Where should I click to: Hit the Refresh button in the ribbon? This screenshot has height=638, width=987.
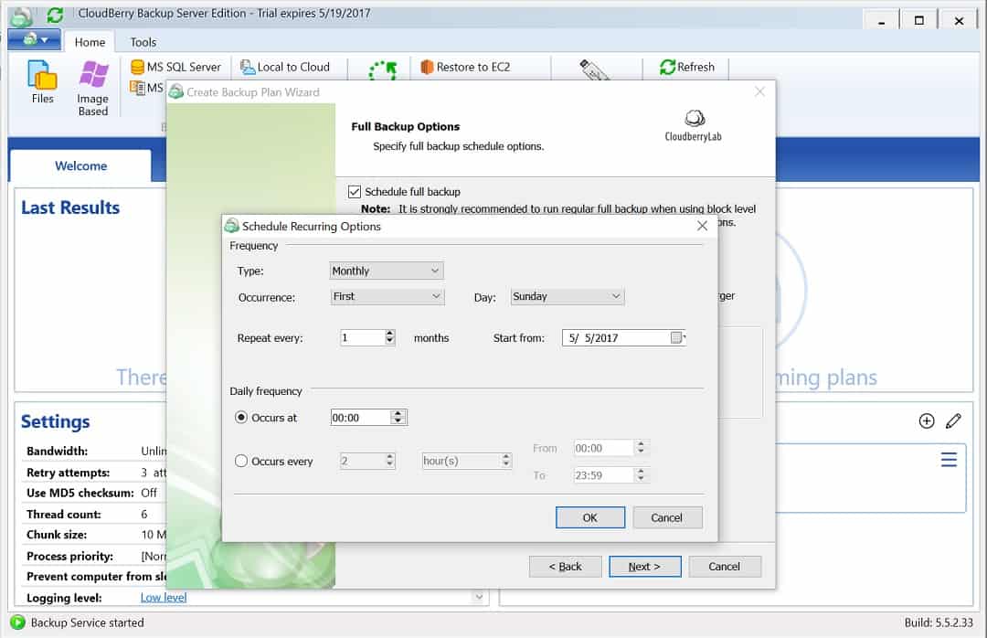click(686, 67)
